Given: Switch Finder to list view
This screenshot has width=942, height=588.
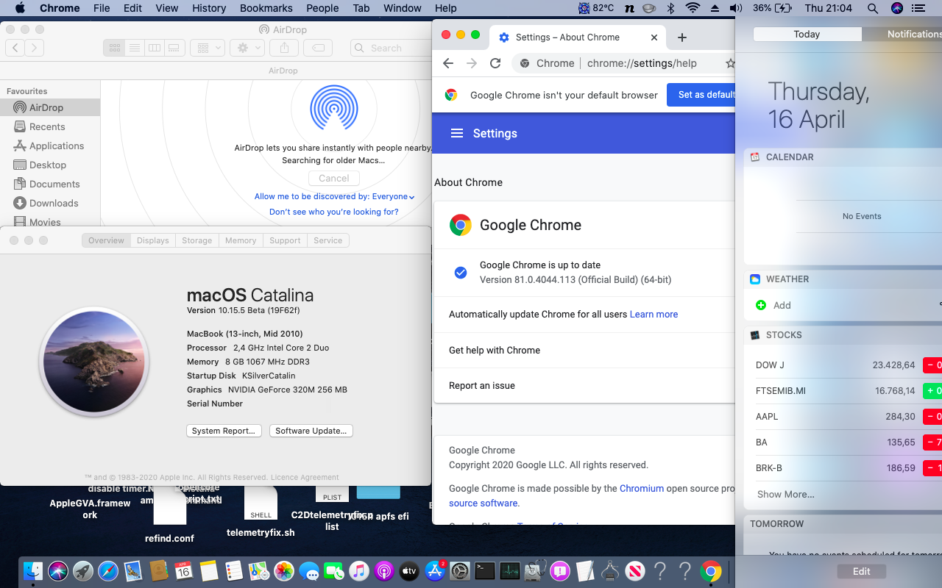Looking at the screenshot, I should pos(134,48).
